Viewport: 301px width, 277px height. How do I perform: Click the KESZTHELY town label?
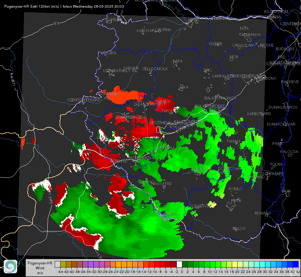point(160,122)
